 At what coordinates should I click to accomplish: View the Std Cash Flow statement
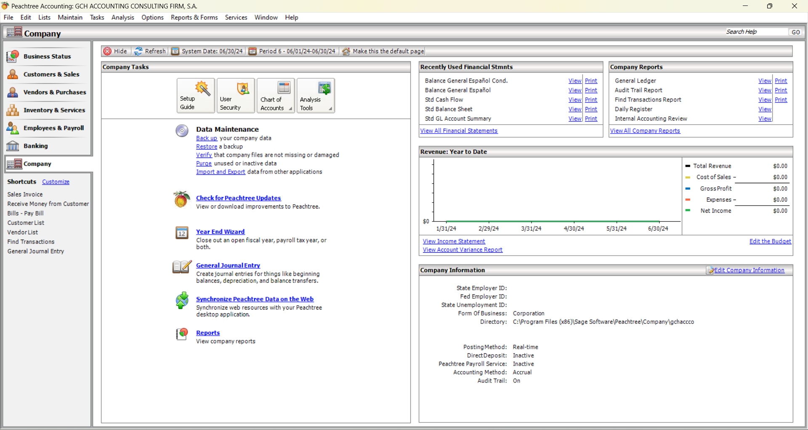coord(575,100)
